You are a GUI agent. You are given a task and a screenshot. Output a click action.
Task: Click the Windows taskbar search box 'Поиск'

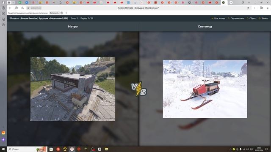point(27,149)
